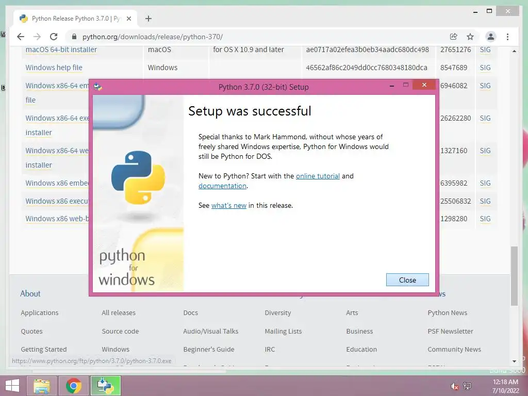Click the scrollbar up arrow
Viewport: 528px width, 396px height.
pyautogui.click(x=514, y=51)
